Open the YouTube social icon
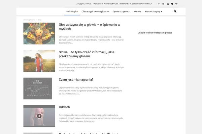 (176, 4)
